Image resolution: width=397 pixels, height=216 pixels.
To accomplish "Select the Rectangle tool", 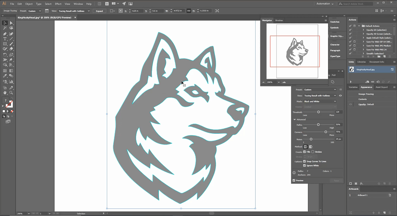I will click(x=5, y=43).
